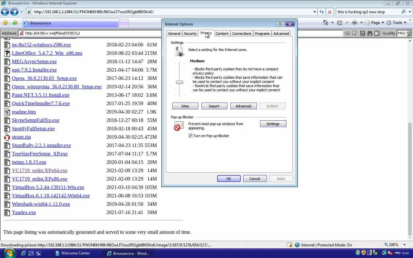413x258 pixels.
Task: Click the Browservice bookmark icon
Action: pyautogui.click(x=354, y=33)
